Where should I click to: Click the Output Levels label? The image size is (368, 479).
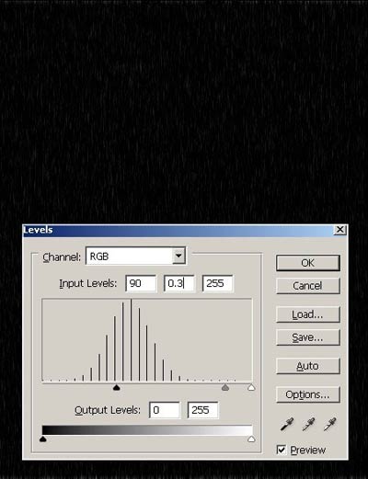pos(108,410)
